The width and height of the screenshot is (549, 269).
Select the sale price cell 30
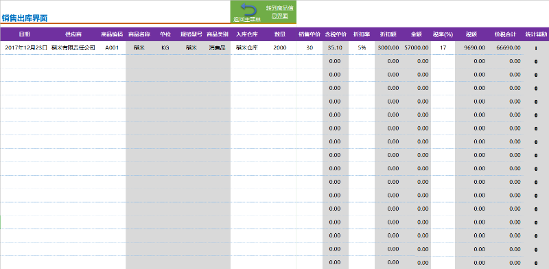tap(309, 48)
